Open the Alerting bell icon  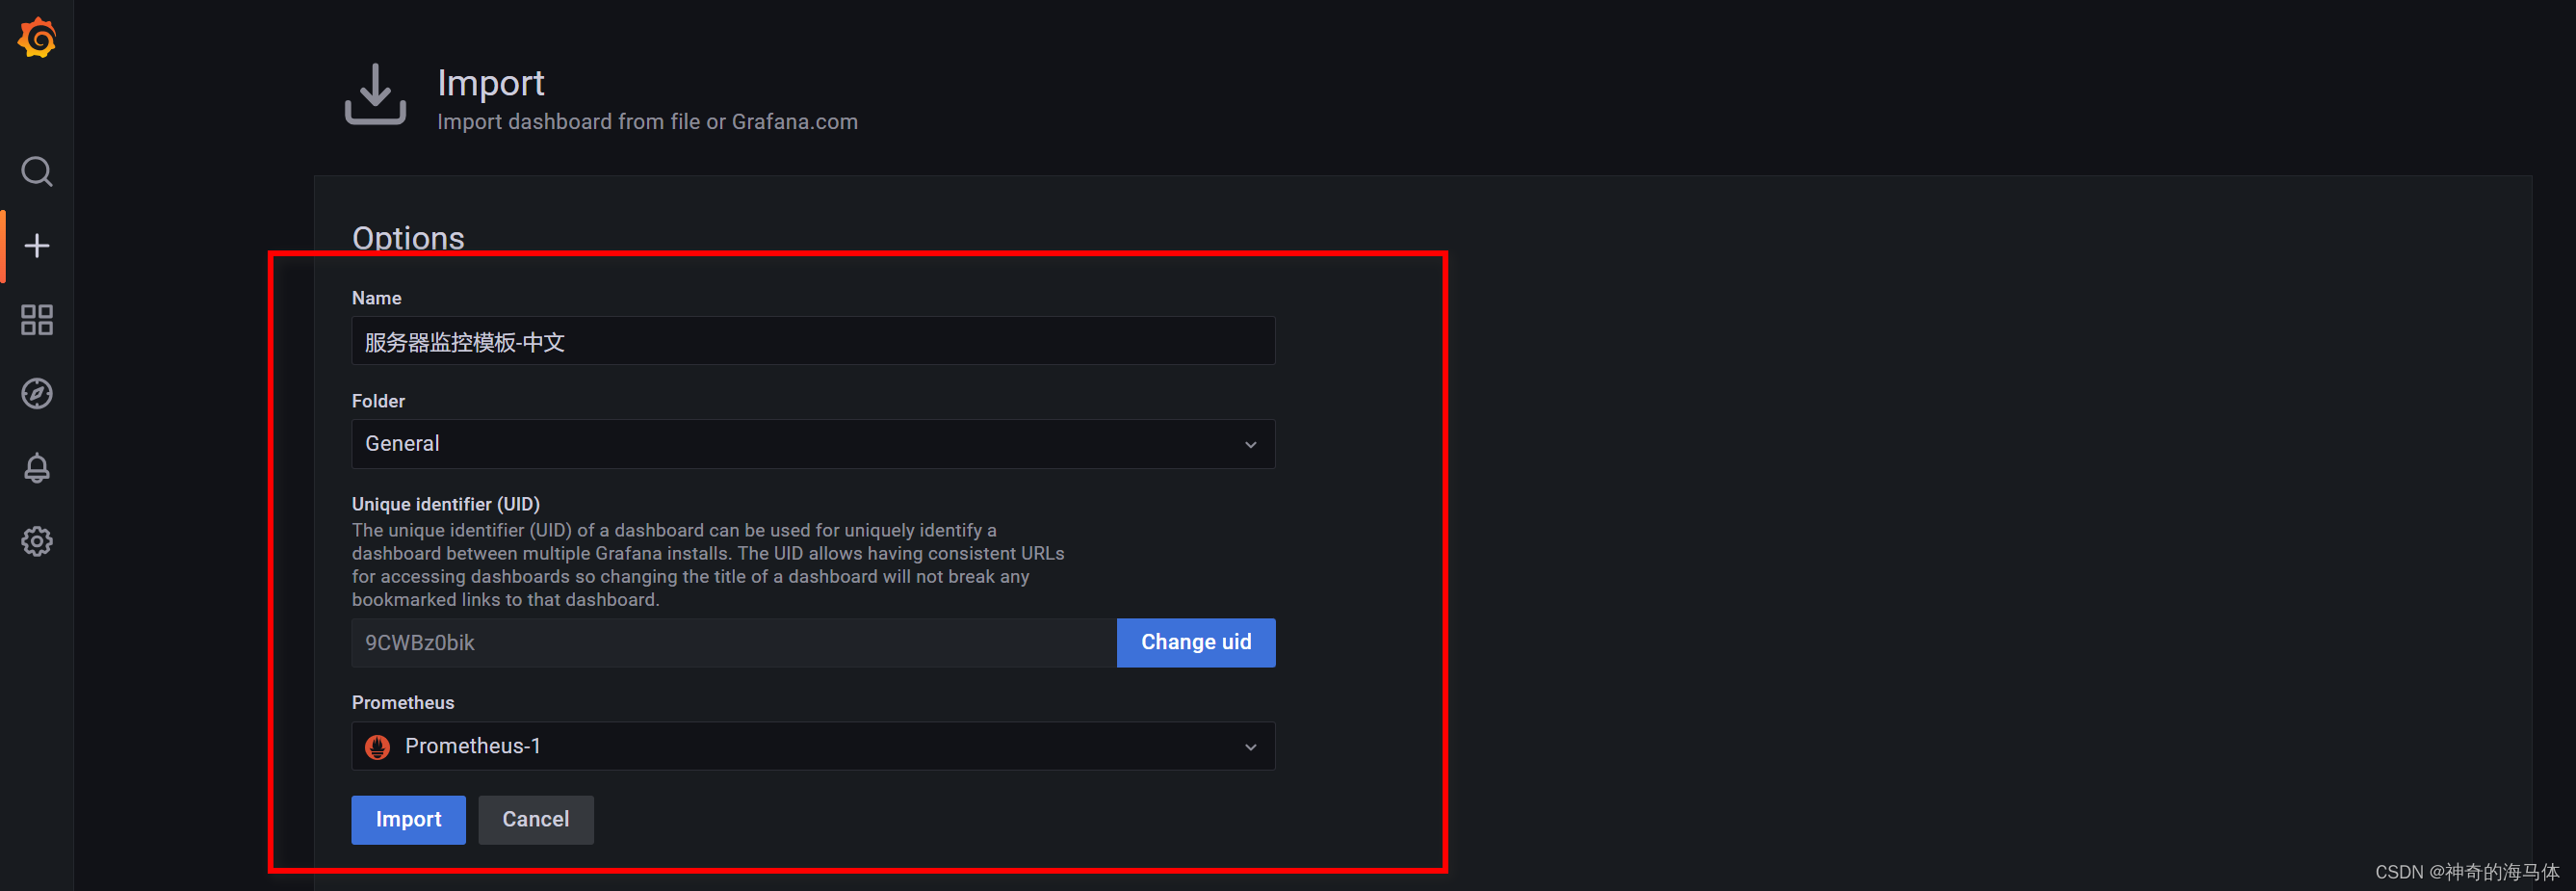(37, 468)
